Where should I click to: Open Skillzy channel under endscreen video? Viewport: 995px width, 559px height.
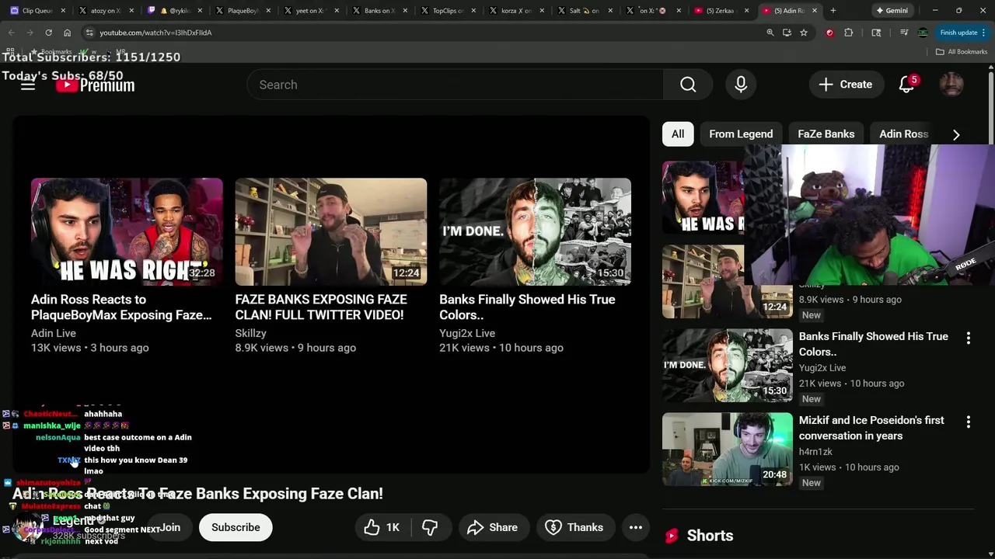251,333
